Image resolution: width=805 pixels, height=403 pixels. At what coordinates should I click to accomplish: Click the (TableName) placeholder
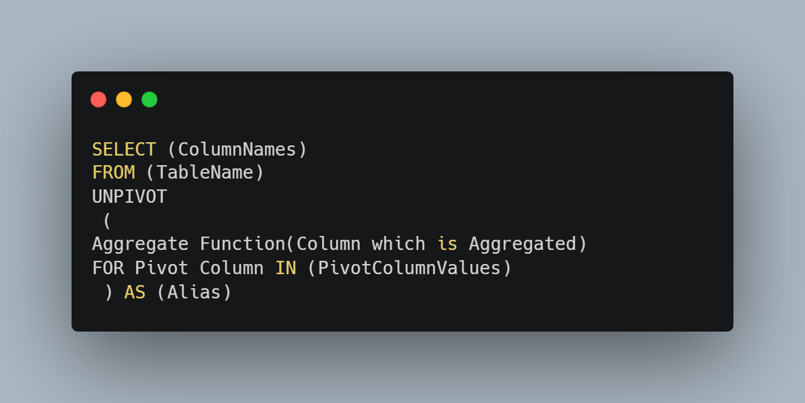pyautogui.click(x=204, y=173)
